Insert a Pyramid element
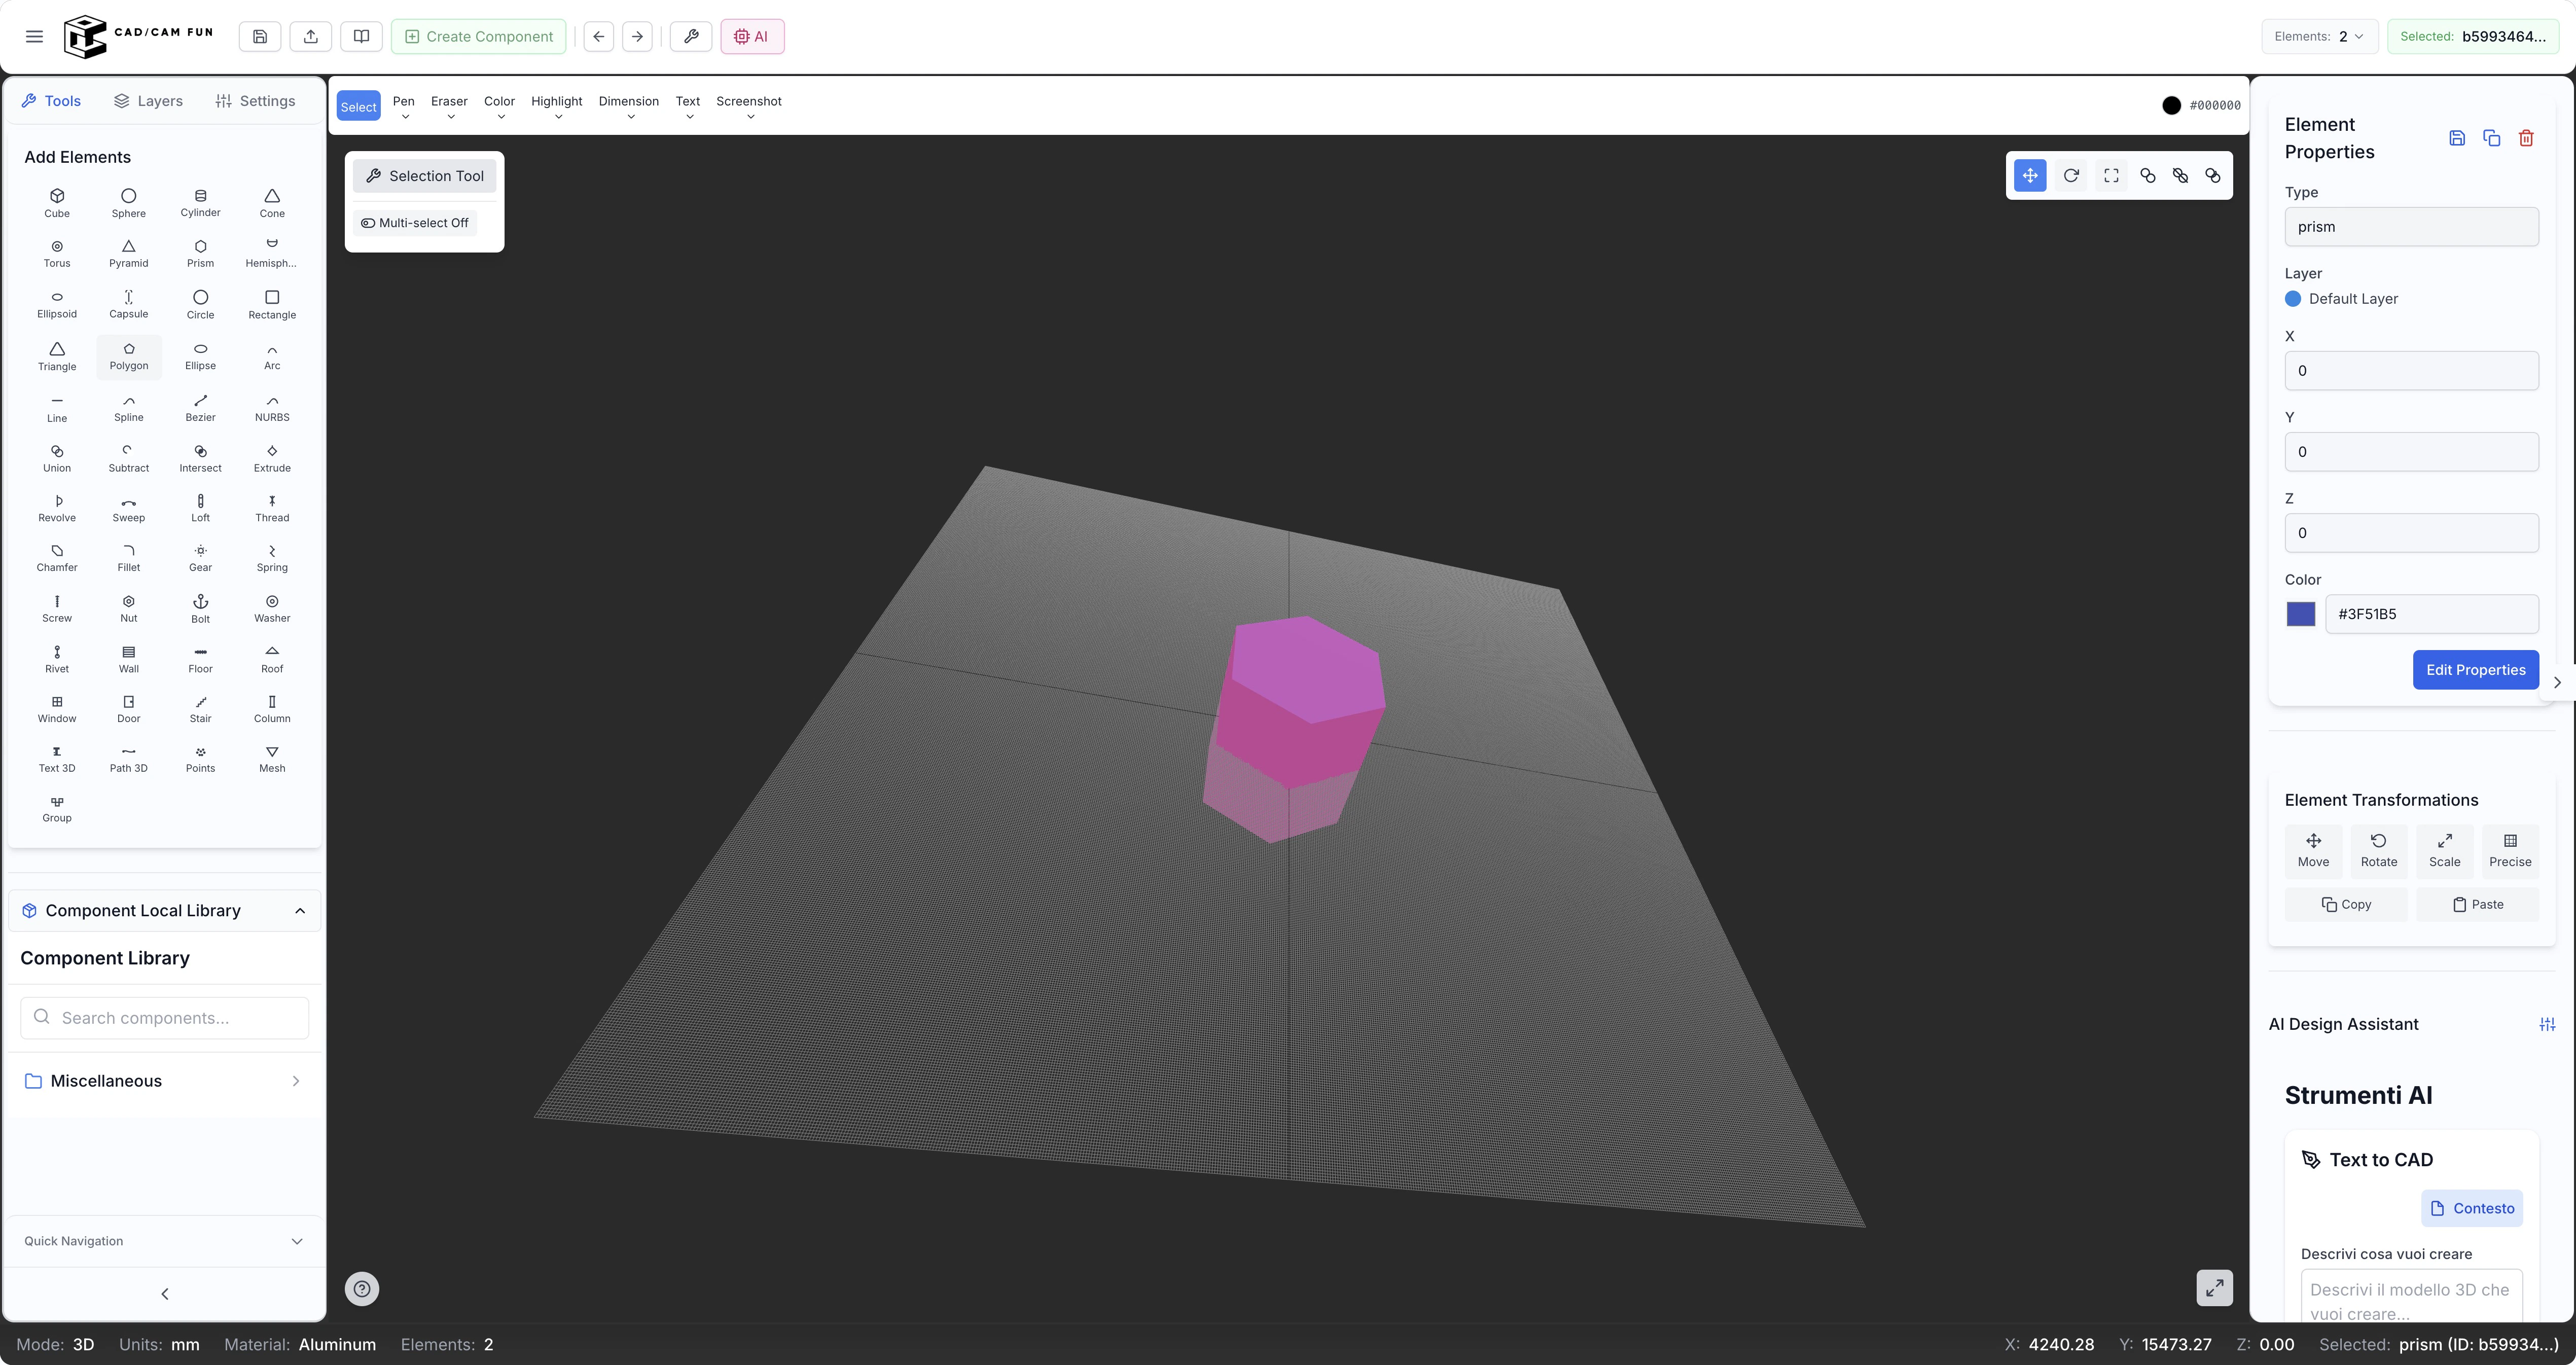This screenshot has height=1365, width=2576. 129,254
